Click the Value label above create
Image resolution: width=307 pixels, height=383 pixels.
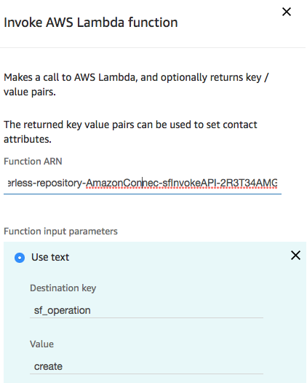(41, 344)
